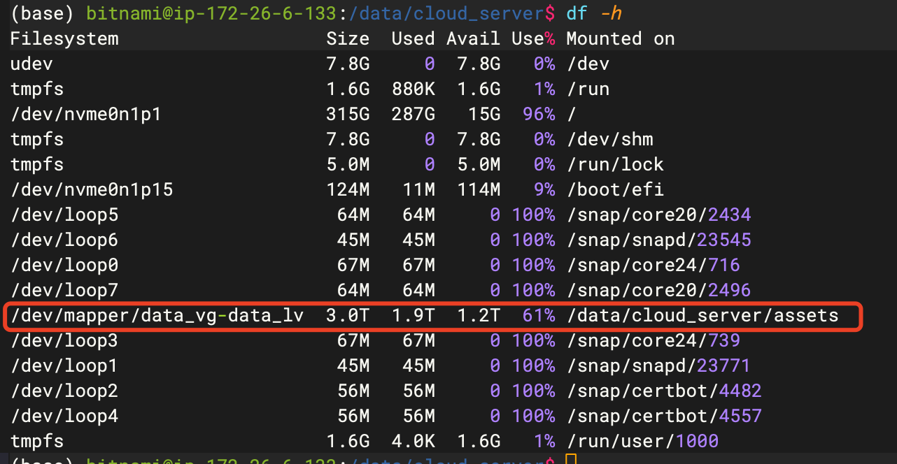Screen dimensions: 897x464
Task: Click the 880K used value
Action: pos(412,89)
